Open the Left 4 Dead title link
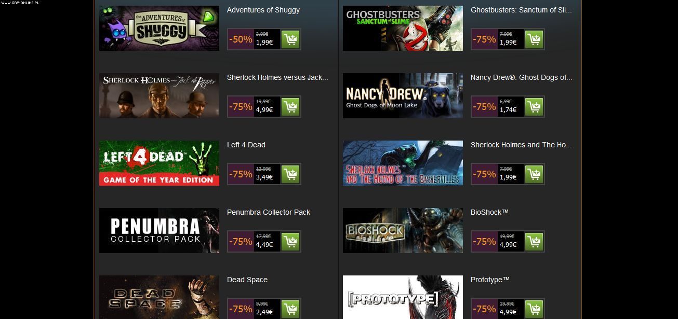Screen dimensions: 678x319 pyautogui.click(x=246, y=145)
